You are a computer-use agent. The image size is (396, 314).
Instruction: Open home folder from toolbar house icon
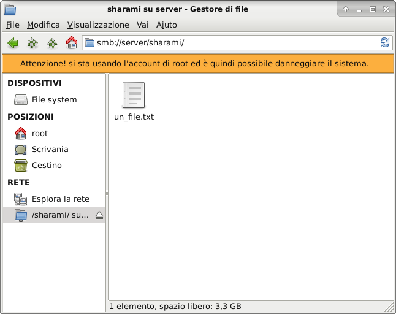pyautogui.click(x=72, y=42)
